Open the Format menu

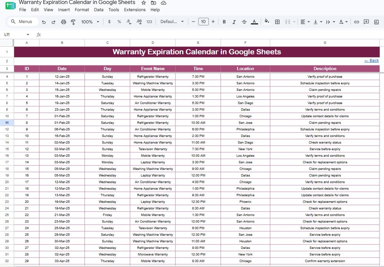[x=82, y=10]
